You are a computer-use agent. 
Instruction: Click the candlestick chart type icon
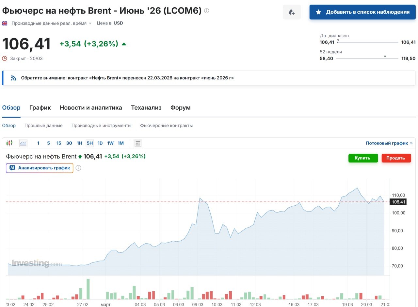(9, 143)
